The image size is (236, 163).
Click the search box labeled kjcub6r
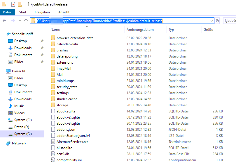(x=230, y=21)
